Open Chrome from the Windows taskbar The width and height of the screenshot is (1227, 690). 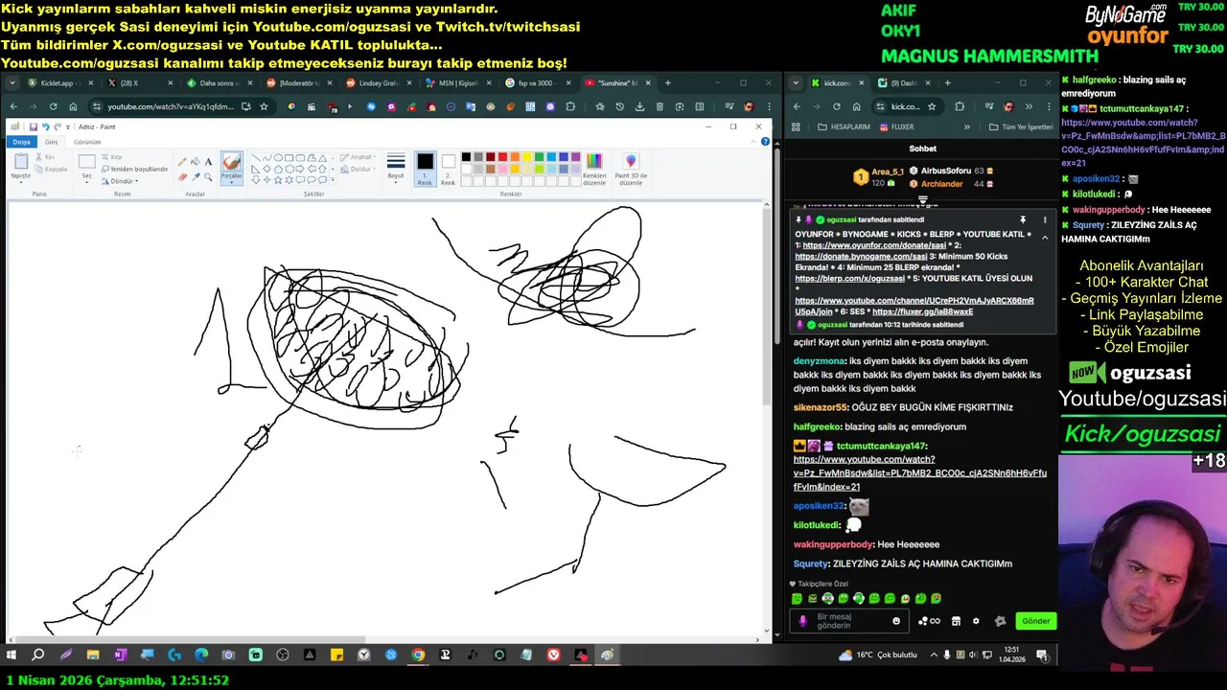[418, 655]
